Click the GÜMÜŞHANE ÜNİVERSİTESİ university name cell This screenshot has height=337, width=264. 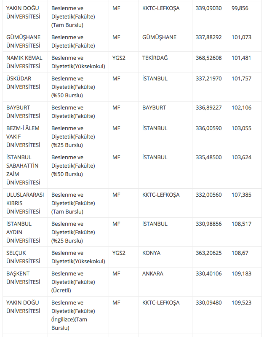click(x=24, y=41)
